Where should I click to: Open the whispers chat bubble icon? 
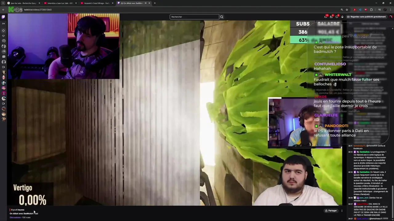coord(337,17)
